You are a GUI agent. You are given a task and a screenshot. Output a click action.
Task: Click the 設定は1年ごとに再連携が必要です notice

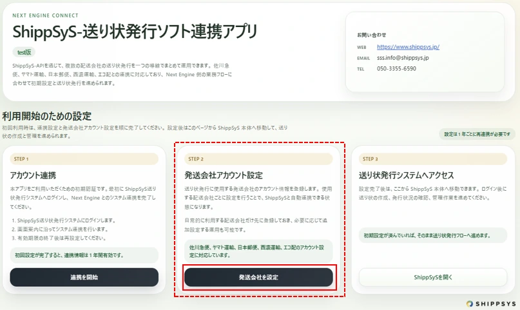pos(477,134)
